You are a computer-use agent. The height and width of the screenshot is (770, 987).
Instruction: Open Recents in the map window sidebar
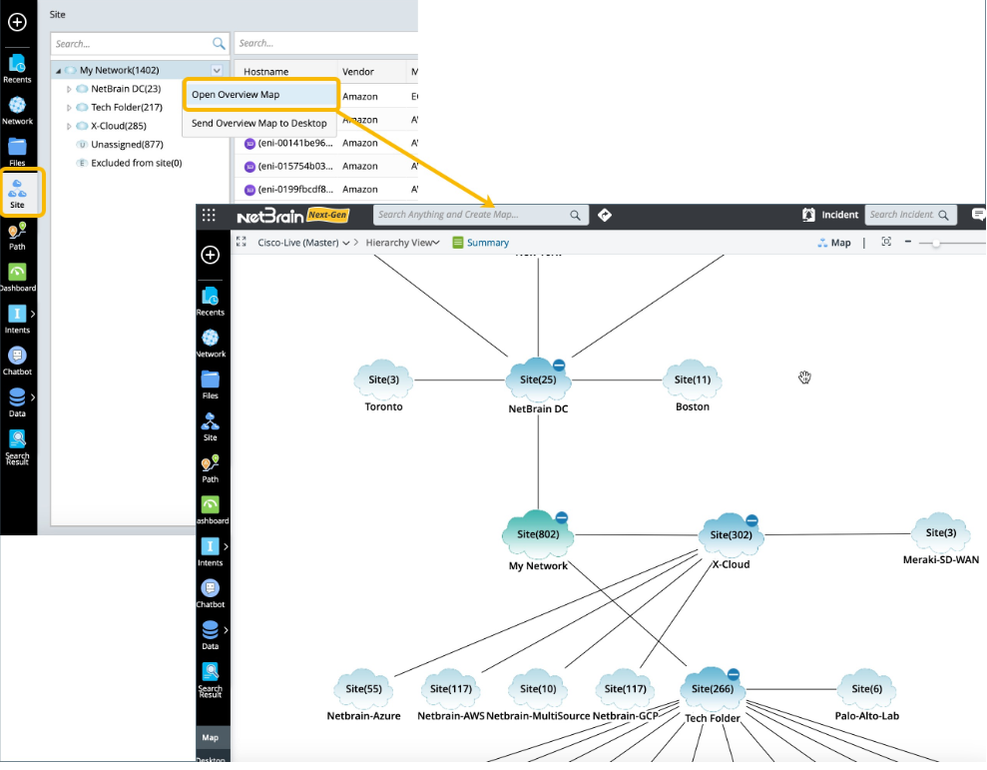point(211,302)
